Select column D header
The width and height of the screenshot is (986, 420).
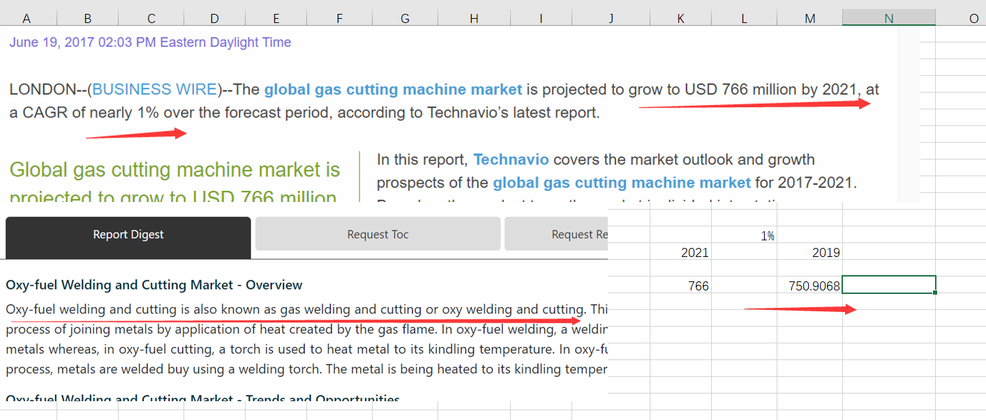coord(215,19)
